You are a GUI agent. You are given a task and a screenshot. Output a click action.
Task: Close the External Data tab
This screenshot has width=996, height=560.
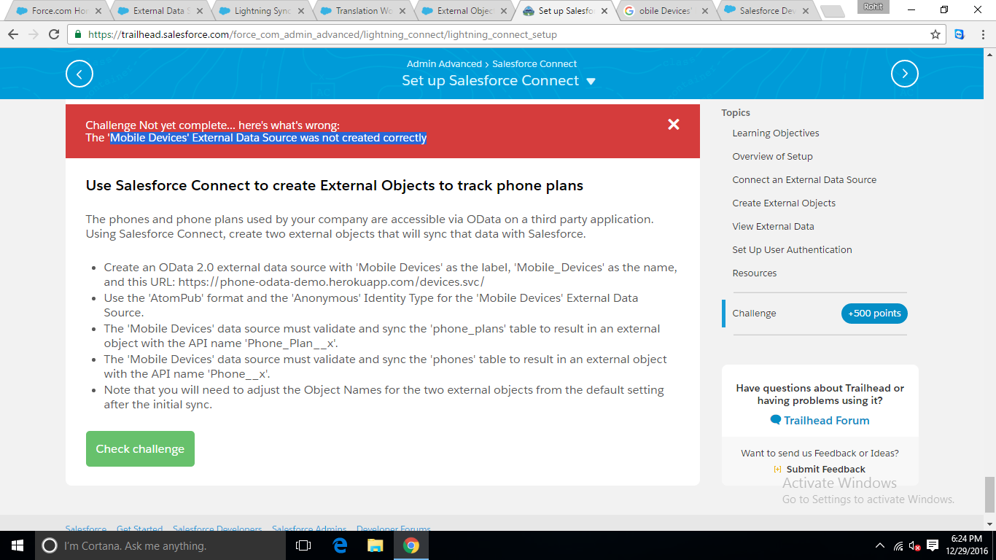coord(199,11)
